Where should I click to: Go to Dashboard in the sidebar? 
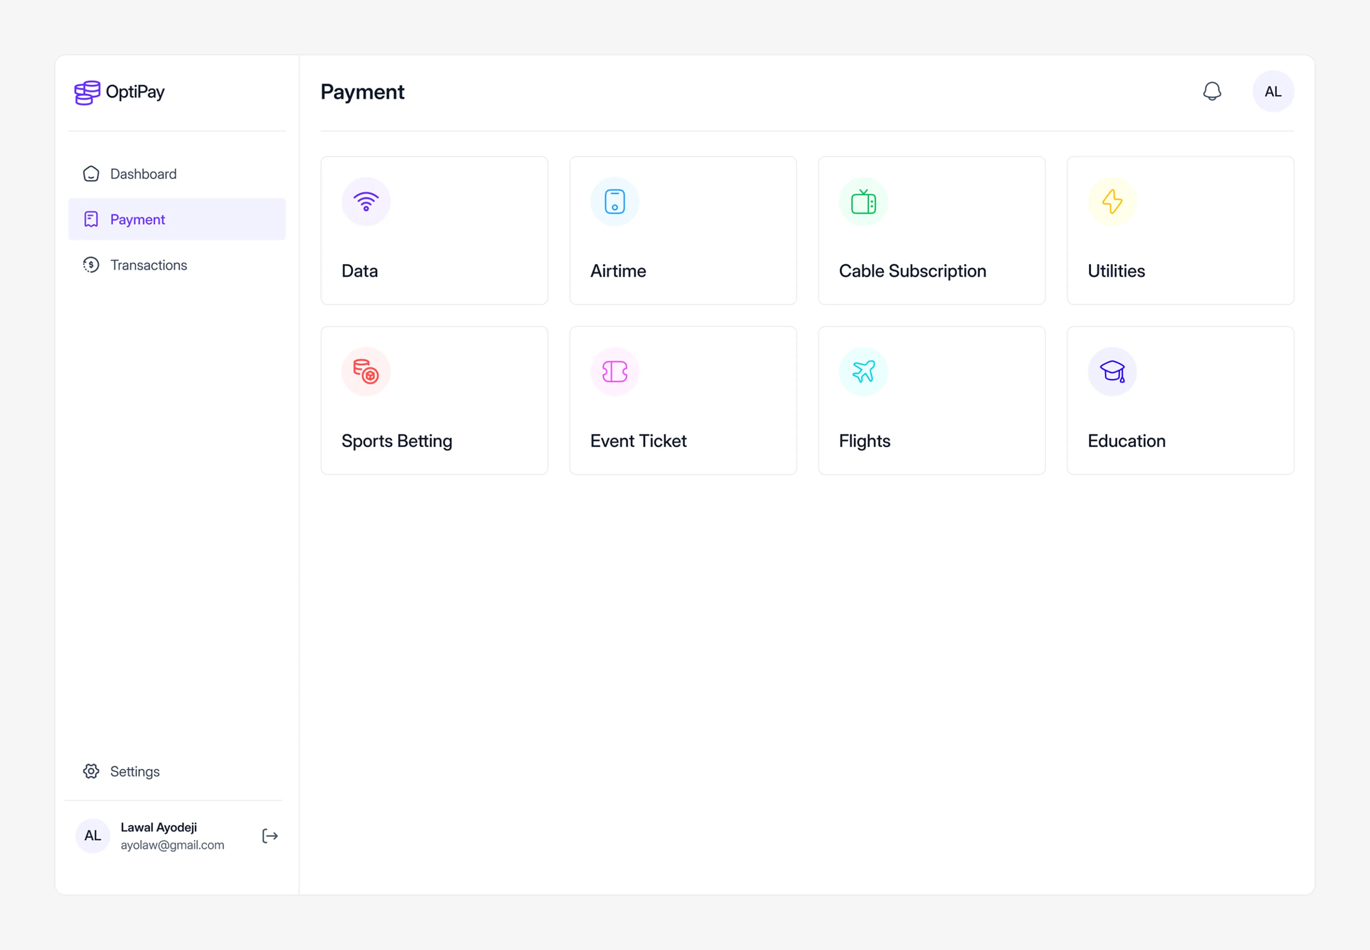177,174
